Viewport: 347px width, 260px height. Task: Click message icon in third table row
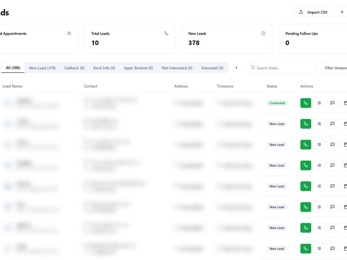(332, 145)
